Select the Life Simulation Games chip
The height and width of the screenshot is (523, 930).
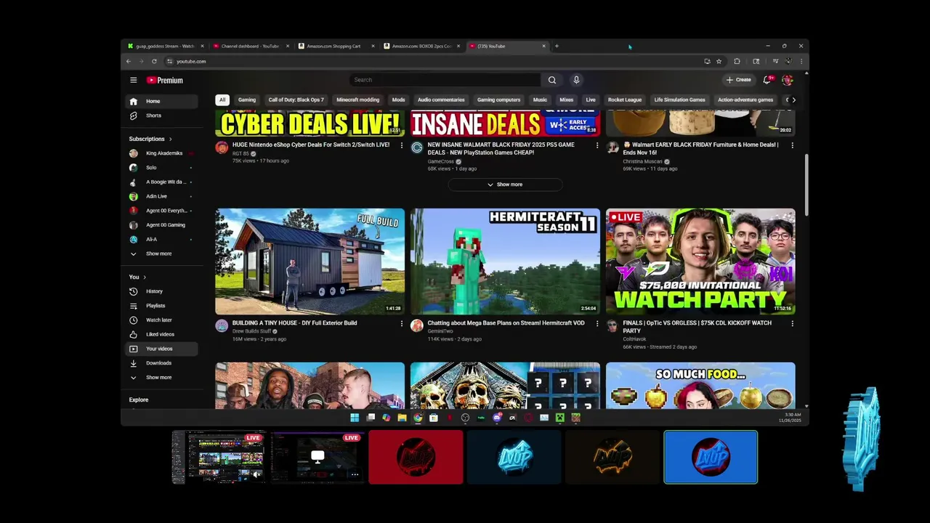point(679,100)
